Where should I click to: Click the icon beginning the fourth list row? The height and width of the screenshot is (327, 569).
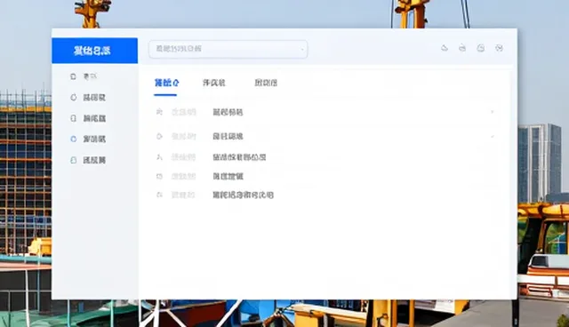tap(159, 177)
